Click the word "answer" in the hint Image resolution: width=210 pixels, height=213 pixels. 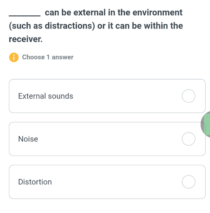[x=63, y=58]
